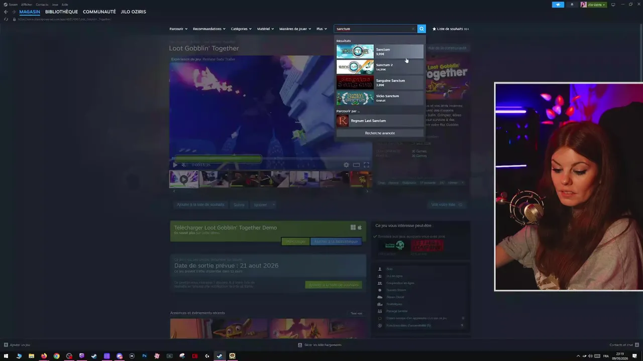Image resolution: width=643 pixels, height=361 pixels.
Task: Open the COMMUNAUTÉ tab
Action: (99, 12)
